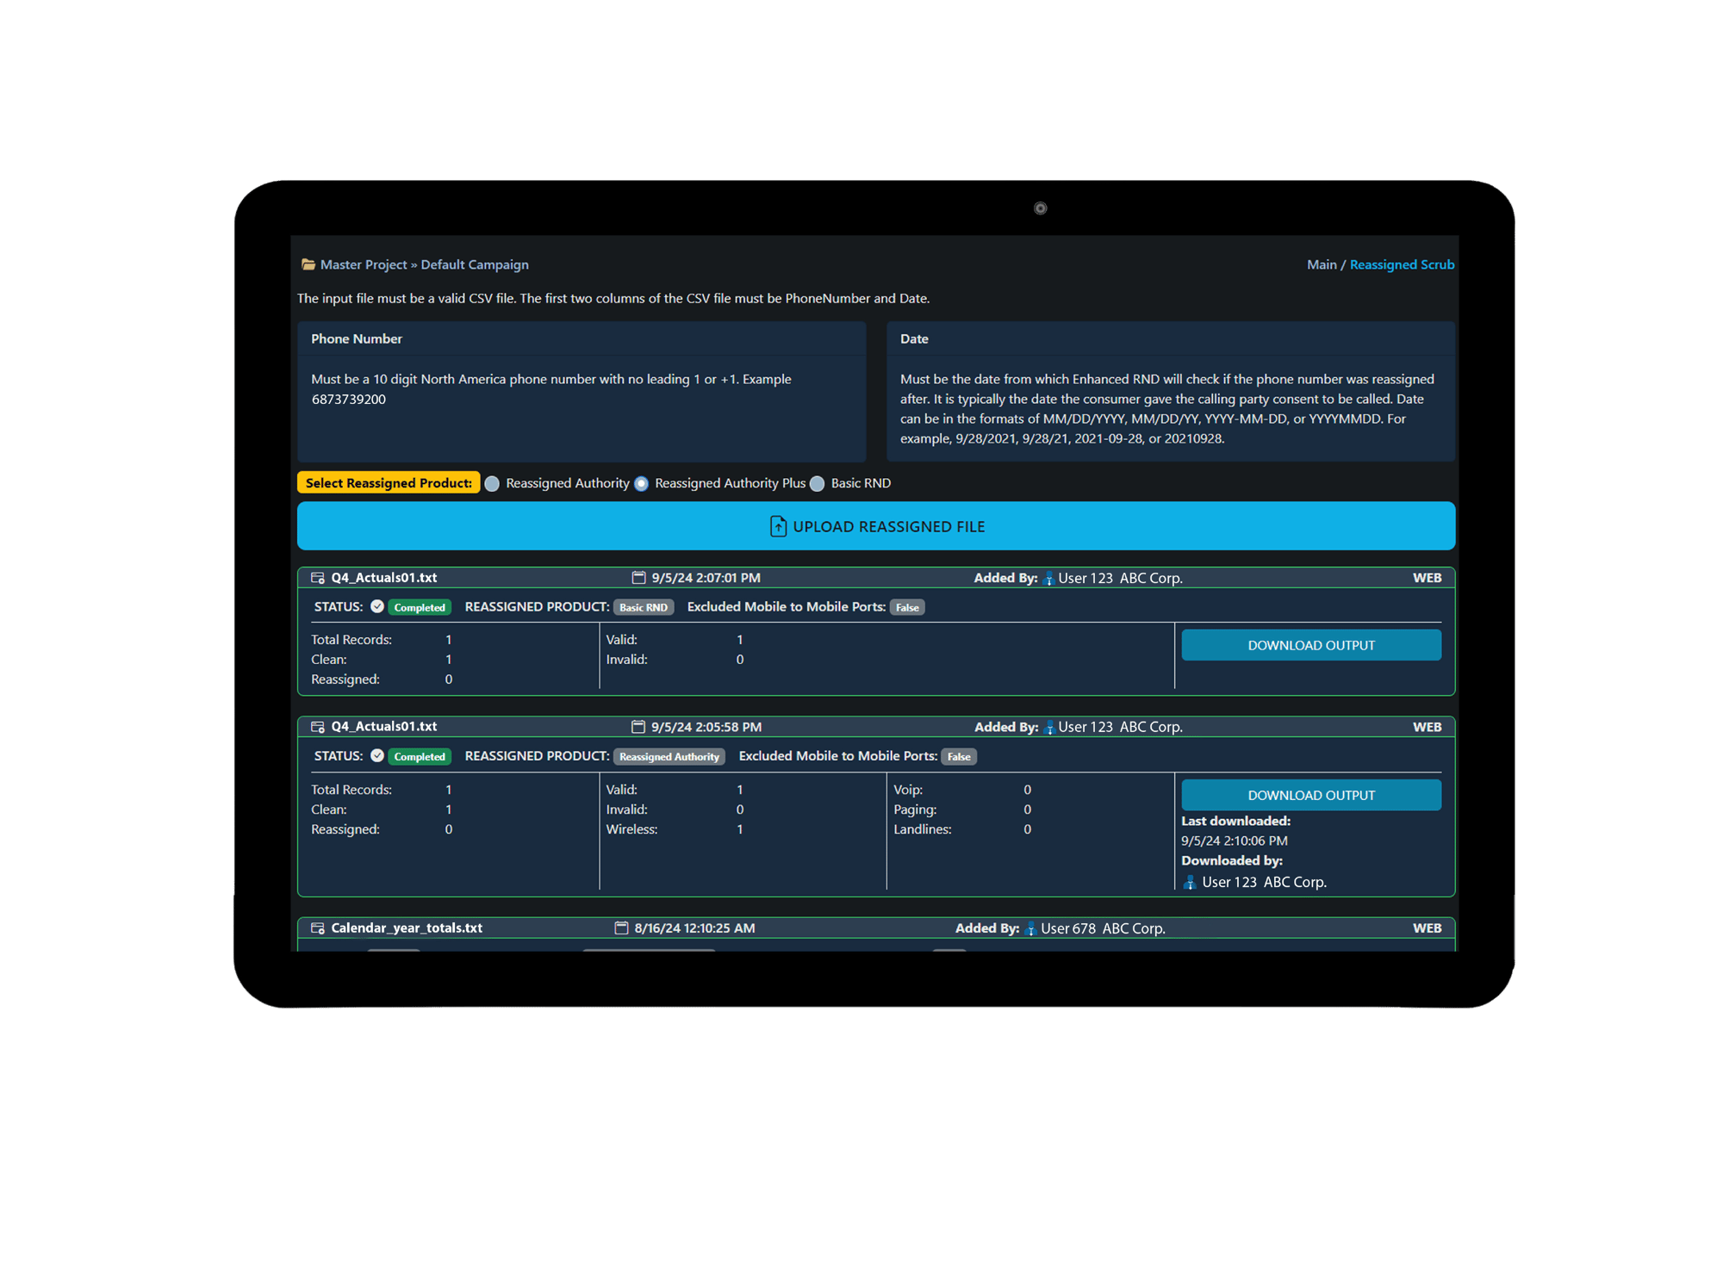Image resolution: width=1723 pixels, height=1272 pixels.
Task: Click the Basic RND product badge
Action: coord(644,607)
